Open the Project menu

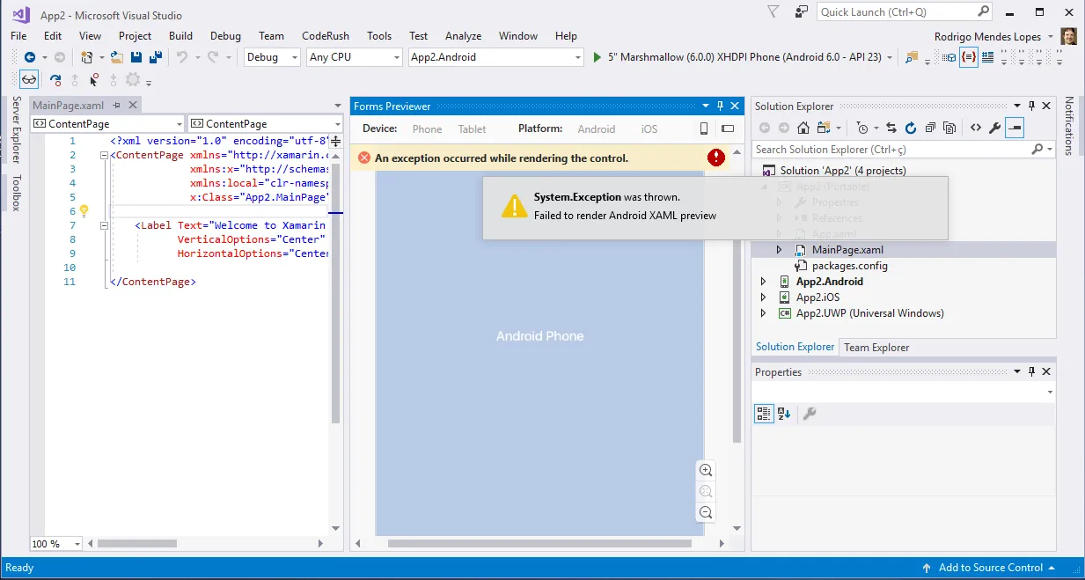tap(136, 36)
